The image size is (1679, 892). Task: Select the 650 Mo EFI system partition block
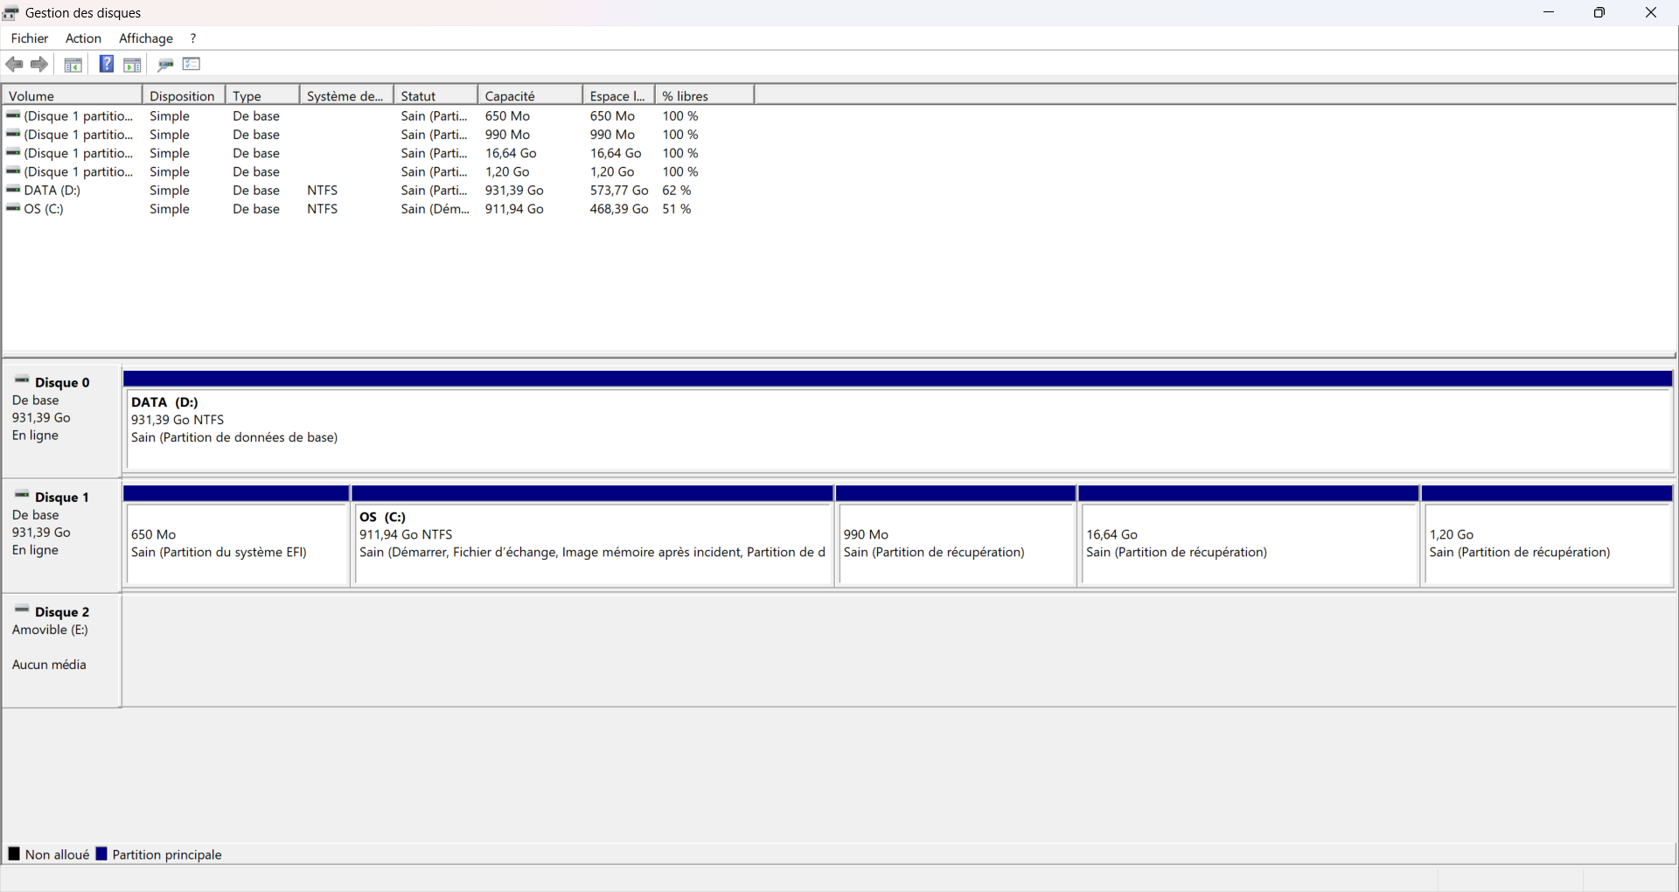[236, 535]
